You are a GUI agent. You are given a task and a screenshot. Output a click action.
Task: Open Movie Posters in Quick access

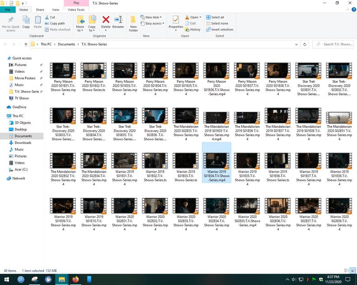click(x=25, y=78)
